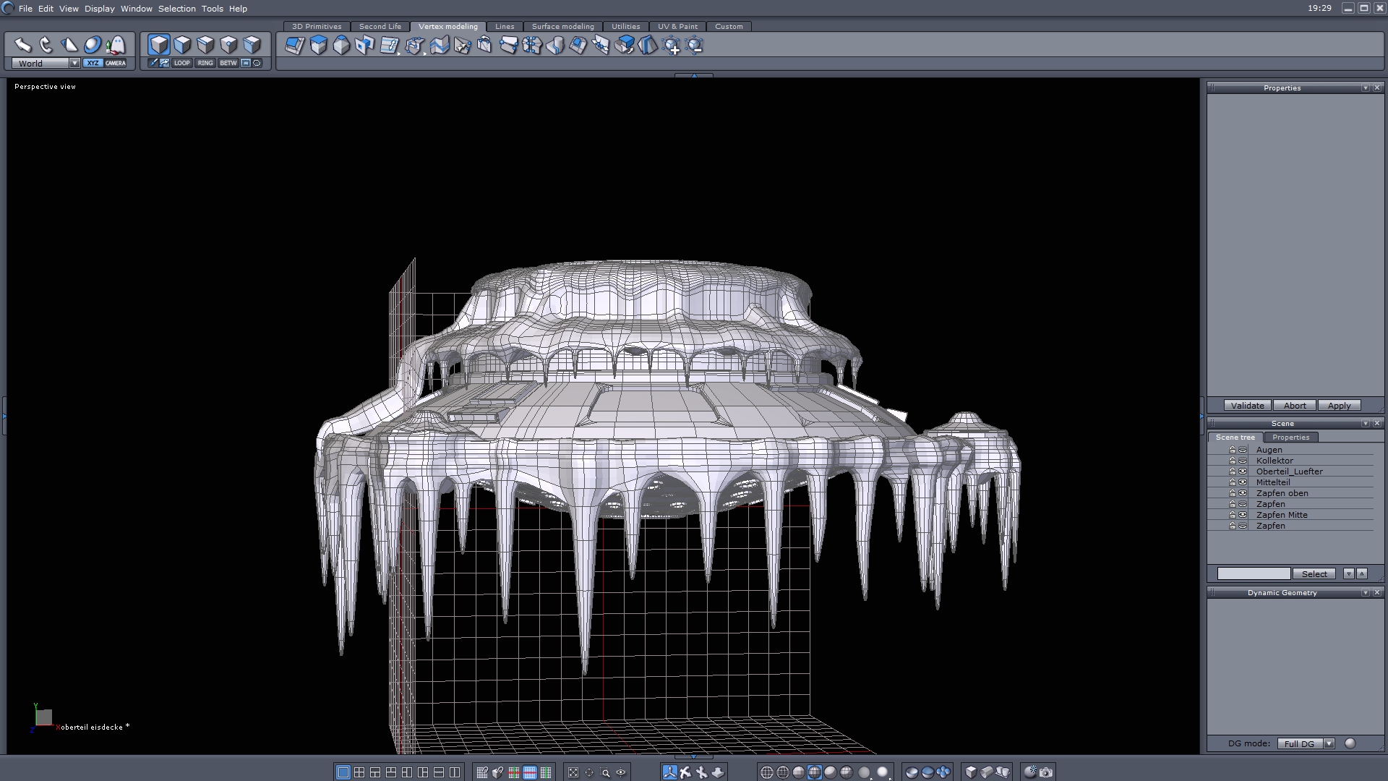Screen dimensions: 1388x781
Task: Click the add-sphere plus tool icon
Action: pyautogui.click(x=672, y=46)
